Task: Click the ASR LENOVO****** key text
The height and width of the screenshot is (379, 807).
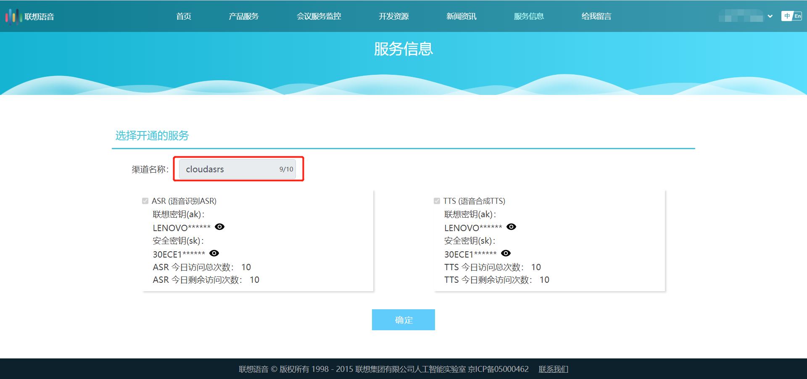Action: coord(182,228)
